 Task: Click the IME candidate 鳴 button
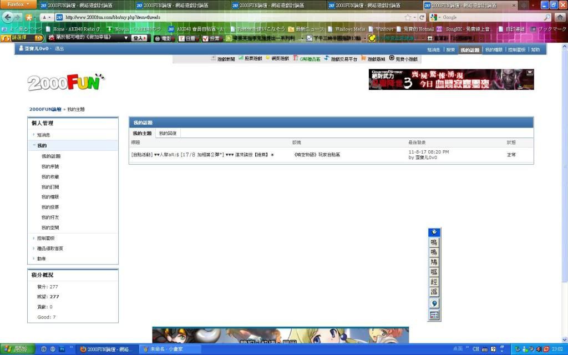click(x=434, y=242)
